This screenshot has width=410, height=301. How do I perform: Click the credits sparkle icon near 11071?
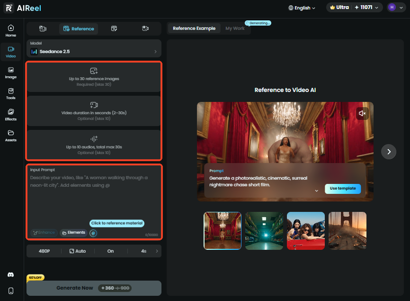357,7
